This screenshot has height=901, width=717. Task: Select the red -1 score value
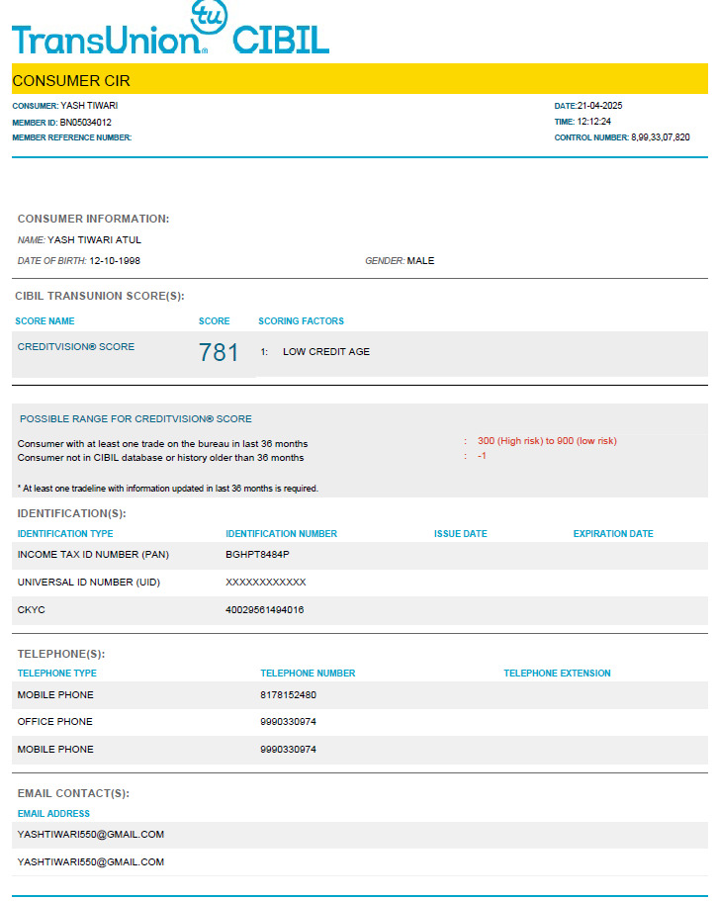pyautogui.click(x=482, y=456)
